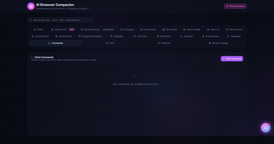
Task: Click the plug icon beside Backend Server
Action: tap(82, 30)
